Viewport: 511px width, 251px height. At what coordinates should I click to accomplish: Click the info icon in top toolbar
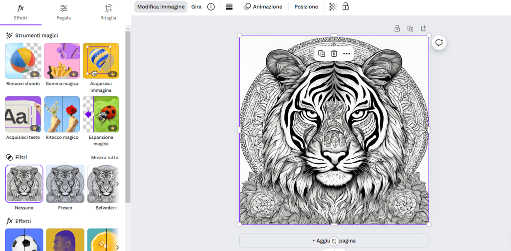[211, 7]
